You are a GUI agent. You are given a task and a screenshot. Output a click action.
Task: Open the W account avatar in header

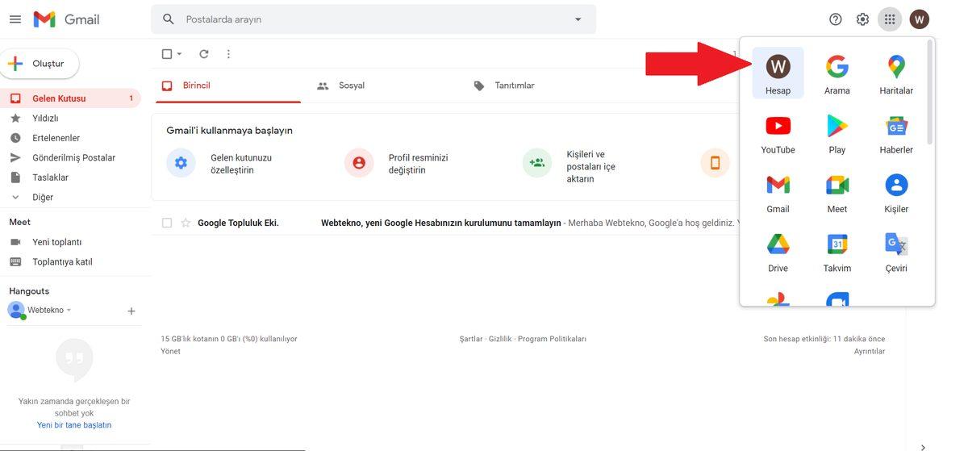click(x=919, y=19)
